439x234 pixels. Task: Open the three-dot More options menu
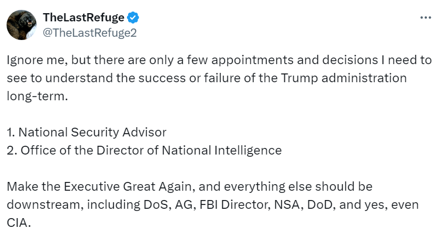pos(425,18)
